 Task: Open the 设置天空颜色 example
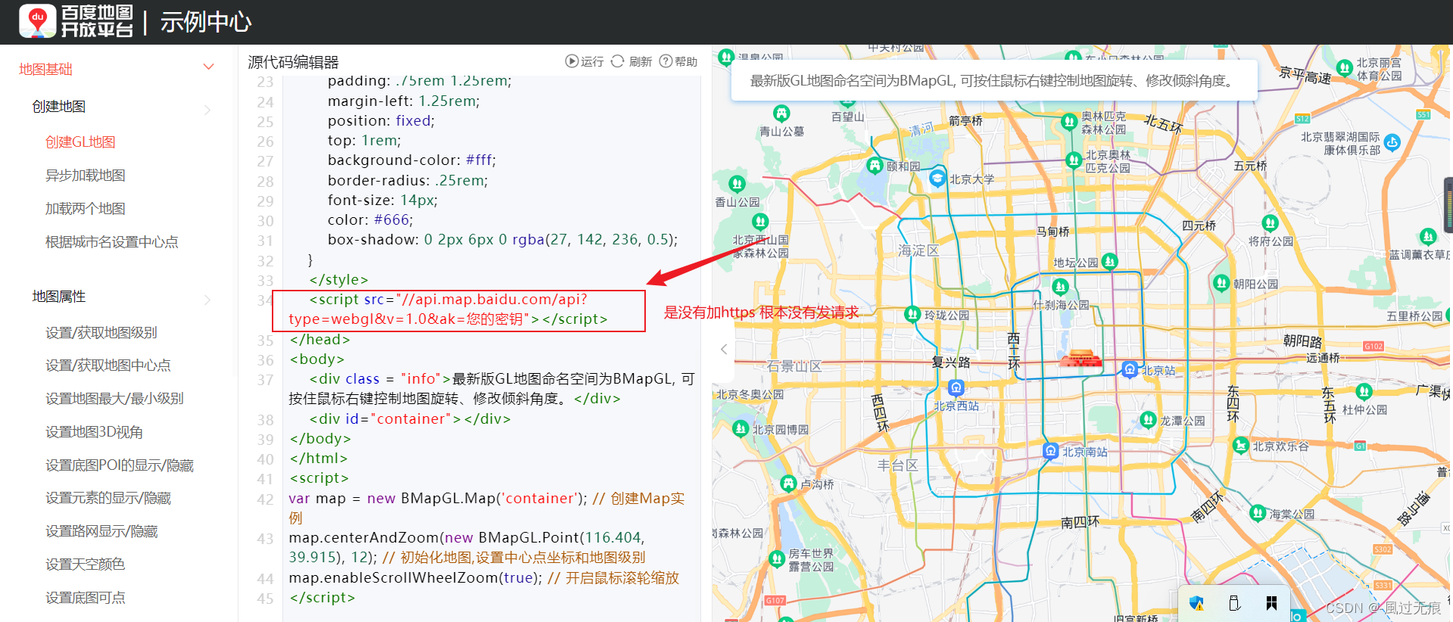pyautogui.click(x=86, y=564)
